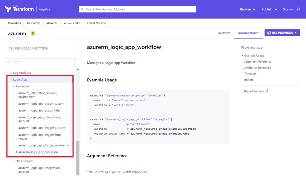Click "Manages a Logic App Workflow." text
The width and height of the screenshot is (306, 176).
(112, 63)
